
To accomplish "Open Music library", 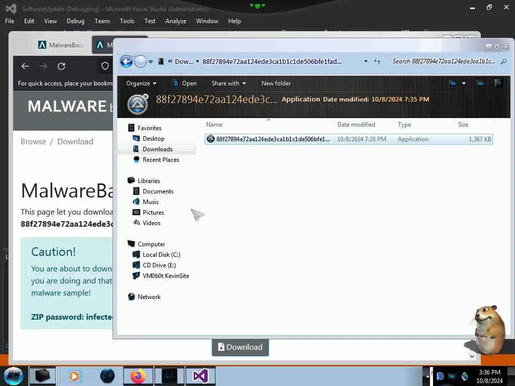I will [151, 202].
